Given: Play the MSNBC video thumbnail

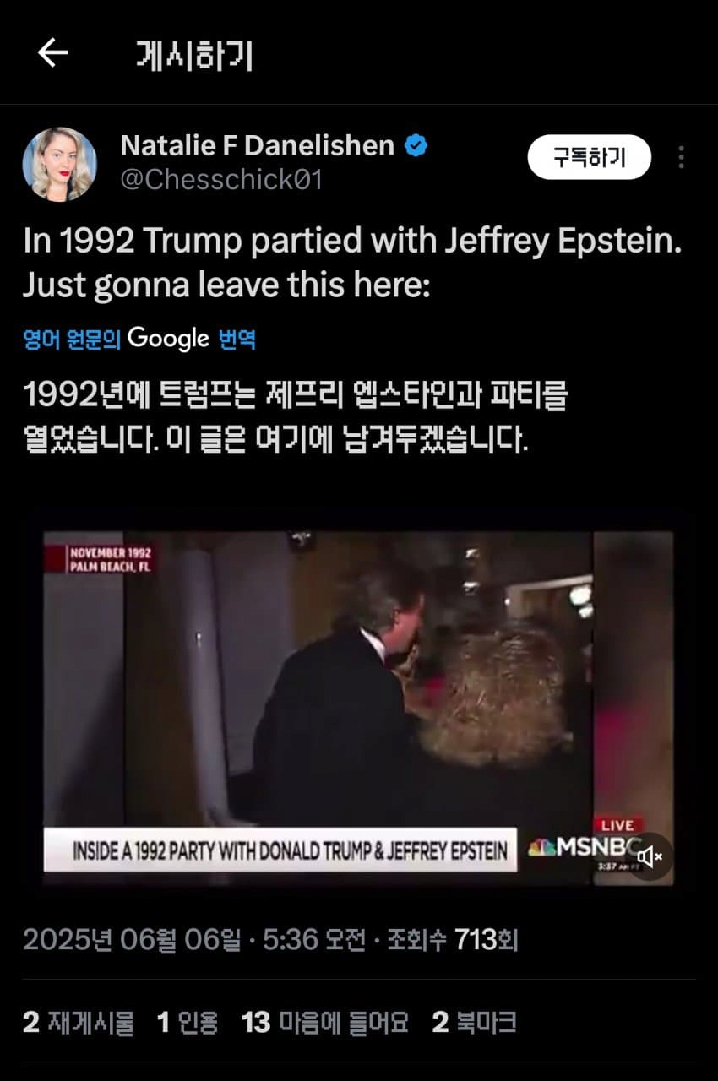Looking at the screenshot, I should 358,708.
